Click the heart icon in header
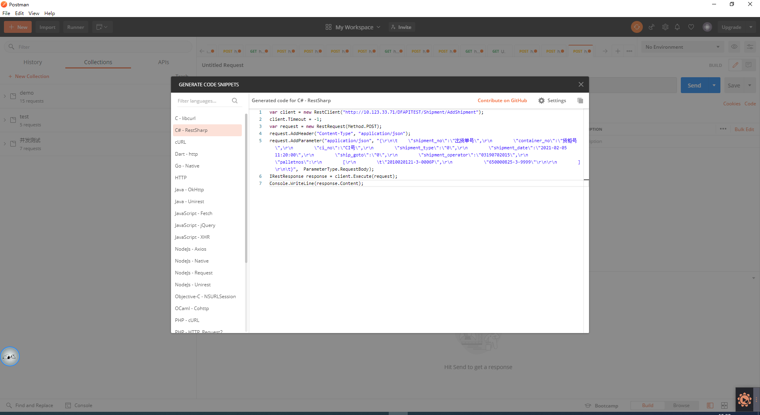 [691, 27]
